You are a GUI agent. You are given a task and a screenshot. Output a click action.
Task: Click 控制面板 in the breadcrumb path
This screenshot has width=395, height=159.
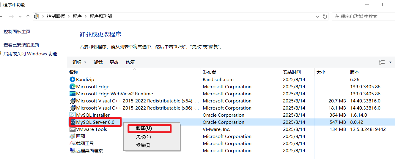(x=56, y=16)
